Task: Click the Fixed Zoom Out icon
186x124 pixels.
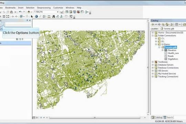Action: pos(8,17)
